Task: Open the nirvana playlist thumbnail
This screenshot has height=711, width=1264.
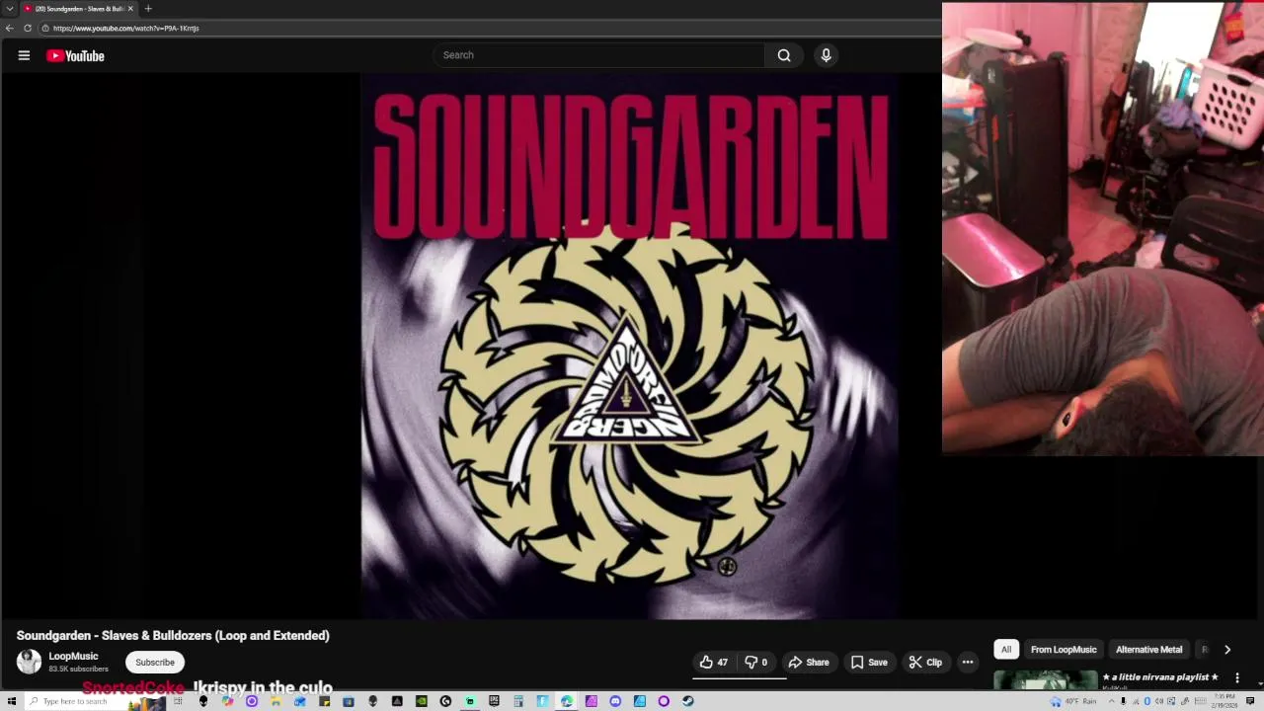Action: [x=1046, y=680]
